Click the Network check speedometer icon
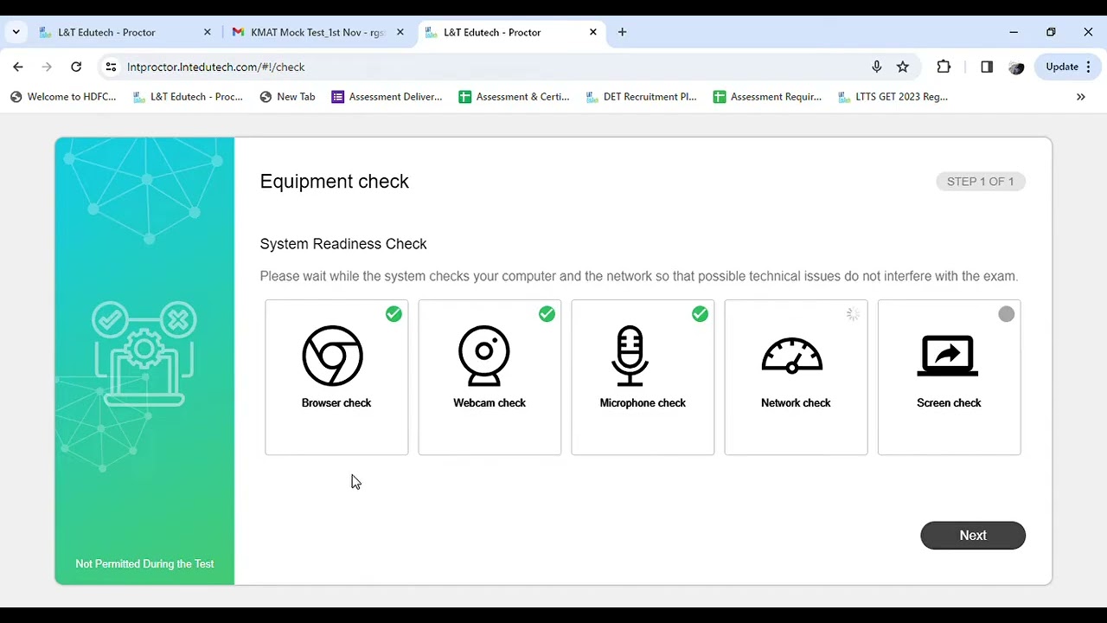This screenshot has width=1107, height=623. tap(792, 355)
